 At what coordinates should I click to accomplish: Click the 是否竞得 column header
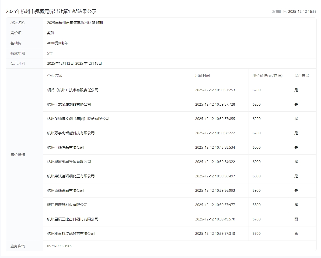tap(301, 76)
